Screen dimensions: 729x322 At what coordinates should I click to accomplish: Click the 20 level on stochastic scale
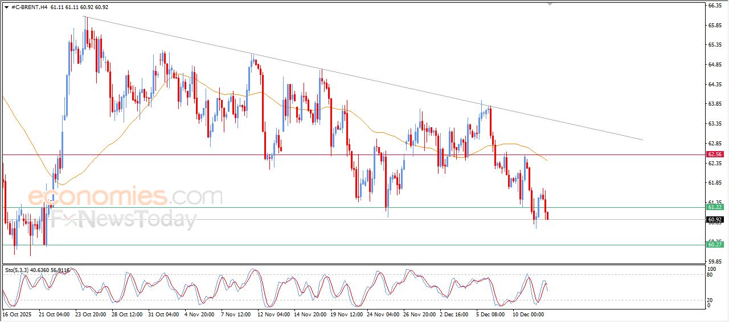coord(710,300)
